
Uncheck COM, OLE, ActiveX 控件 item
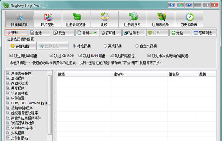pyautogui.click(x=8, y=103)
